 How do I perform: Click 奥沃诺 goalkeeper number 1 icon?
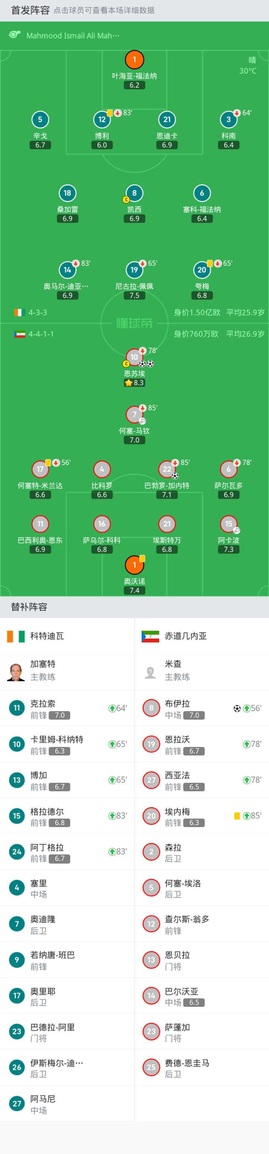134,564
